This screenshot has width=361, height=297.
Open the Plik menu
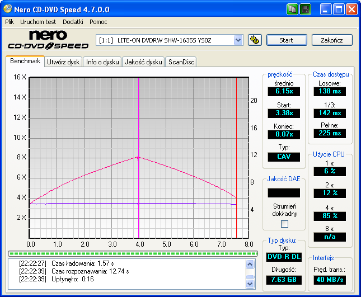pos(10,22)
